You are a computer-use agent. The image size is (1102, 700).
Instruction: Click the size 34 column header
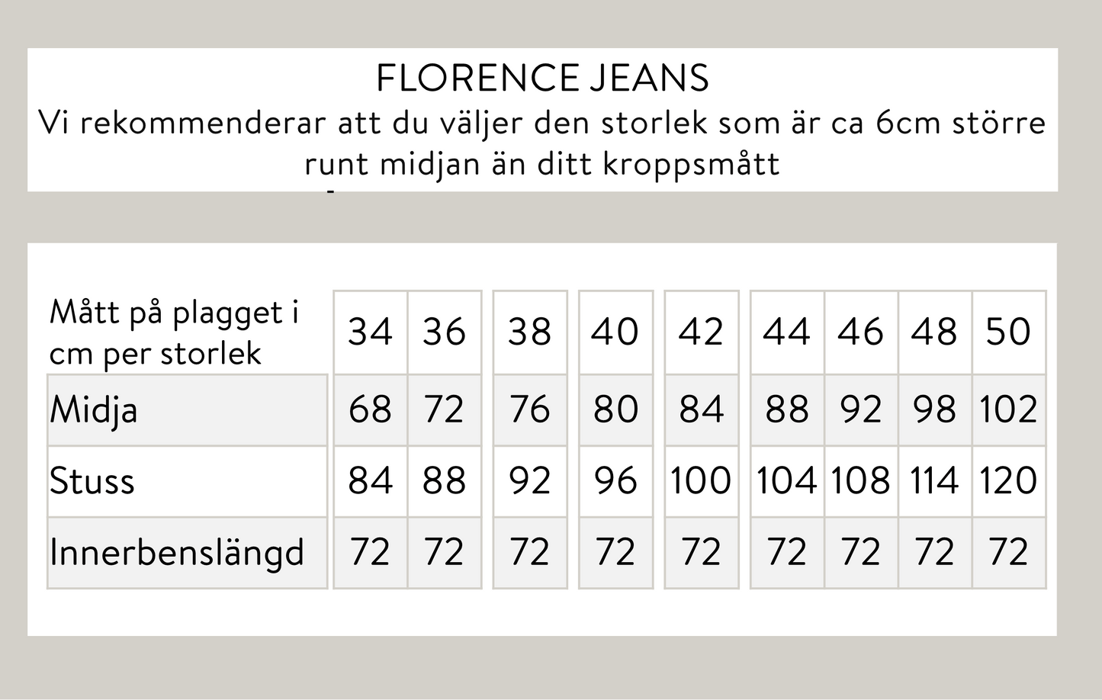pos(370,332)
